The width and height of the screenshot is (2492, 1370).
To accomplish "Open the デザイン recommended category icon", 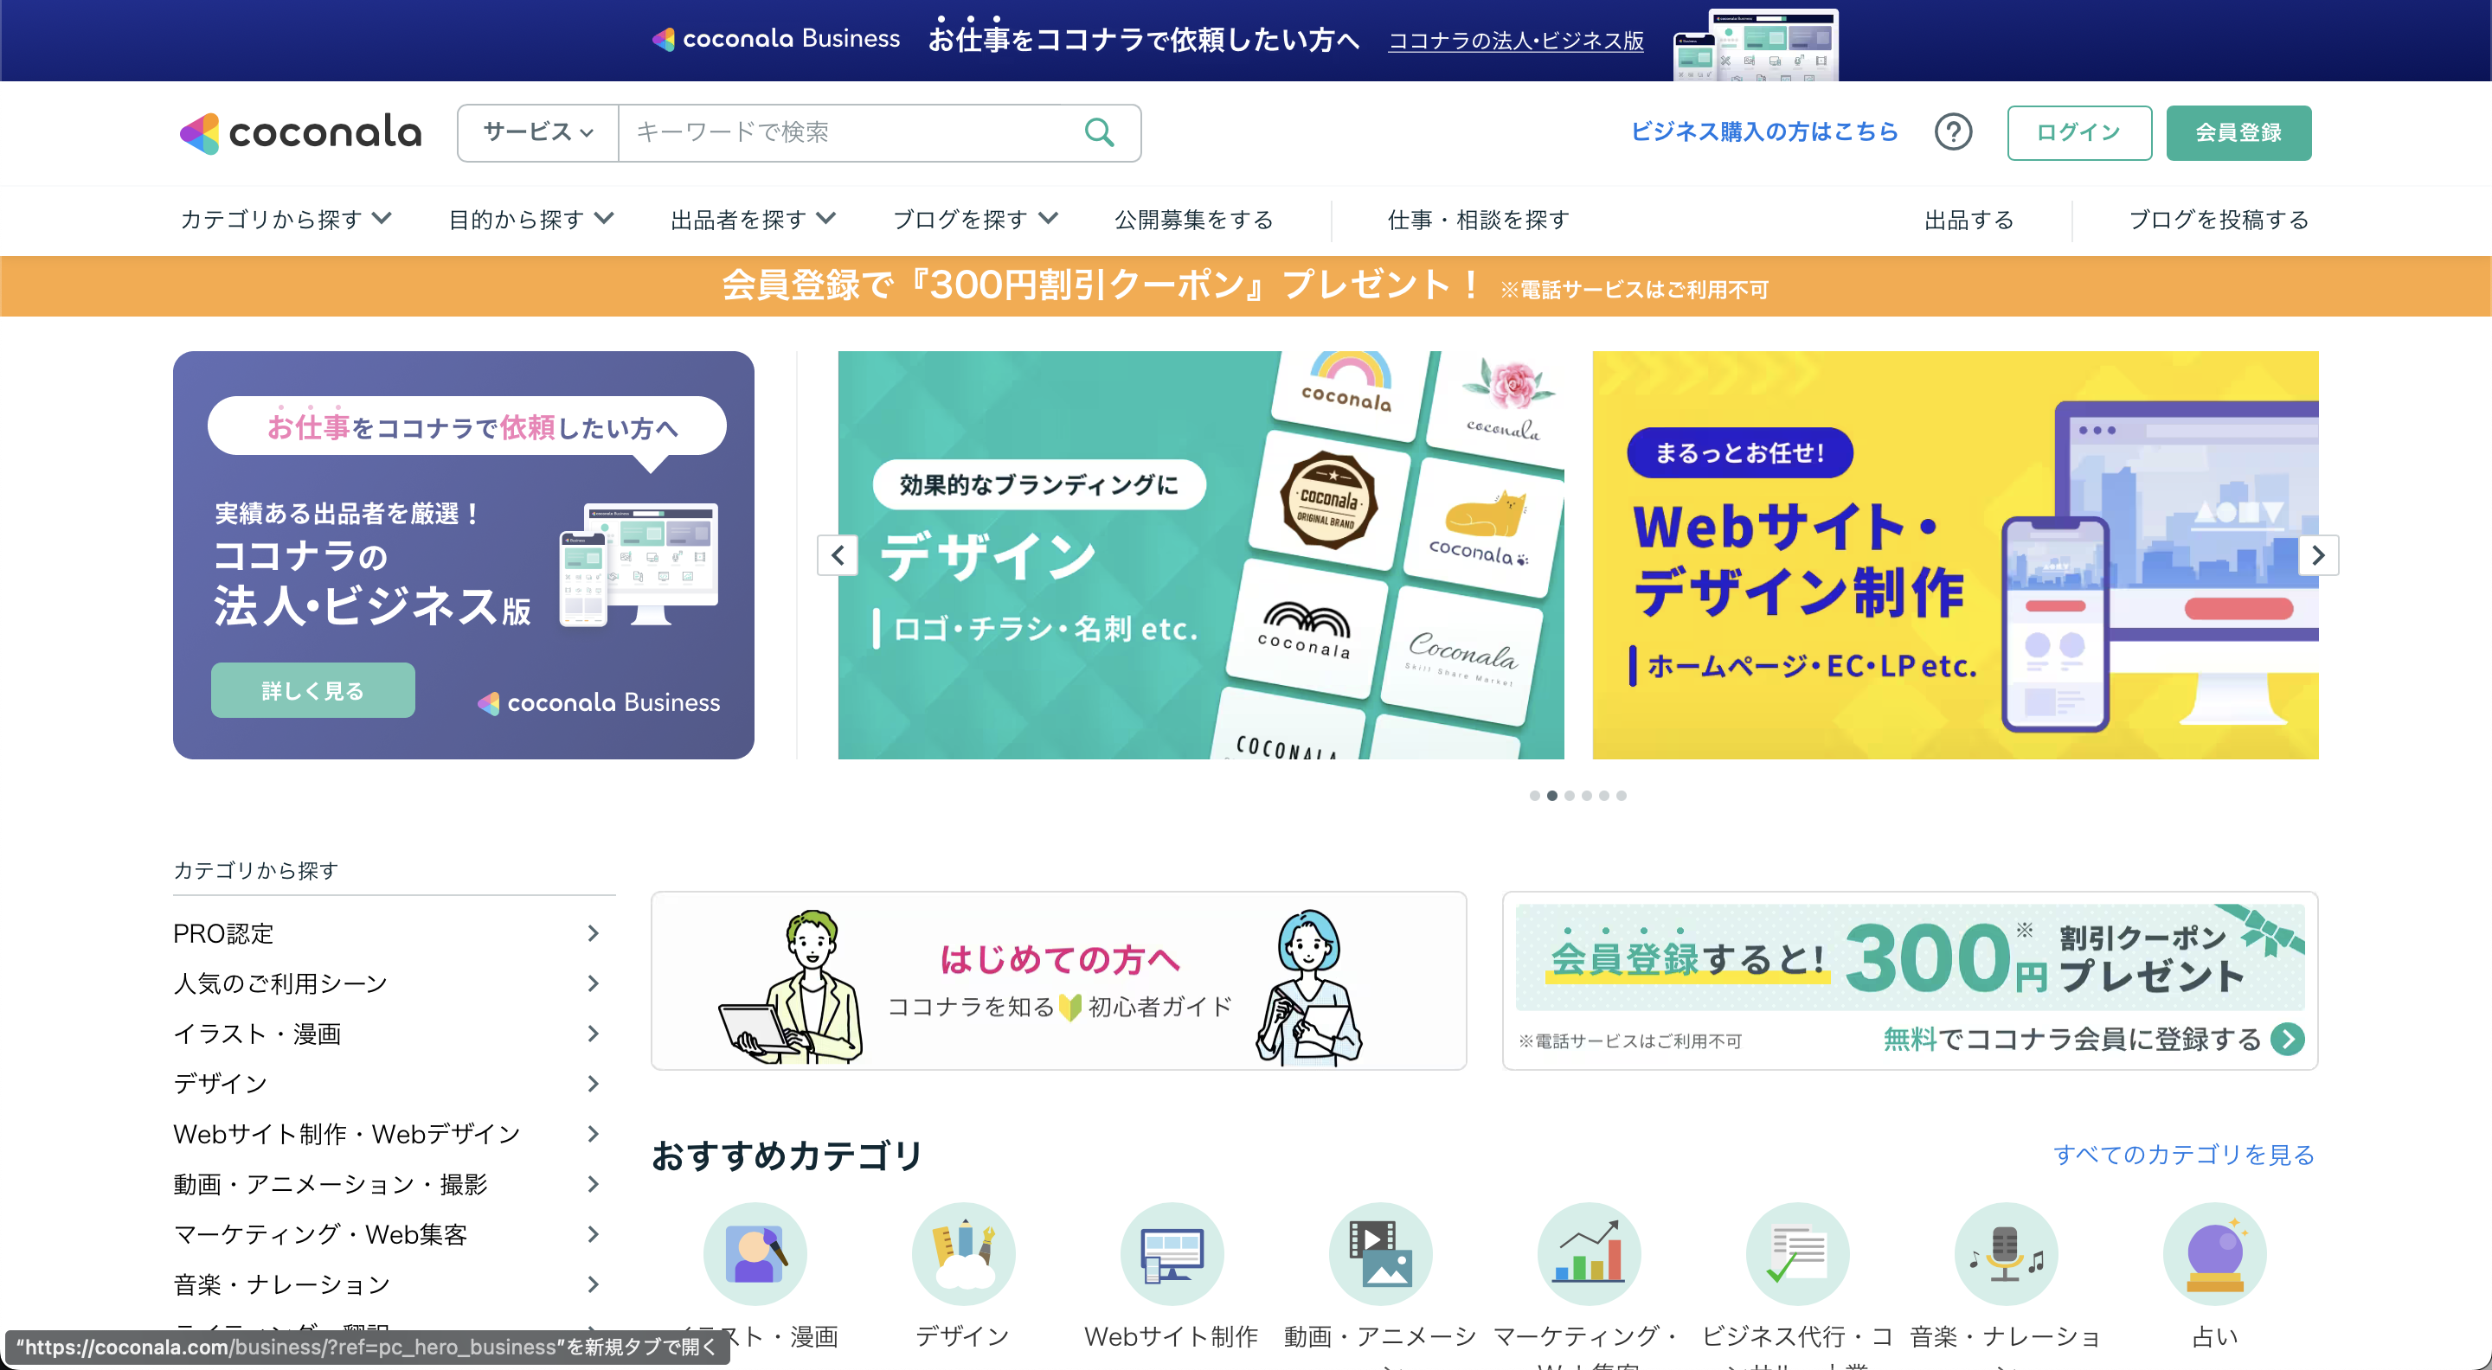I will click(x=964, y=1253).
